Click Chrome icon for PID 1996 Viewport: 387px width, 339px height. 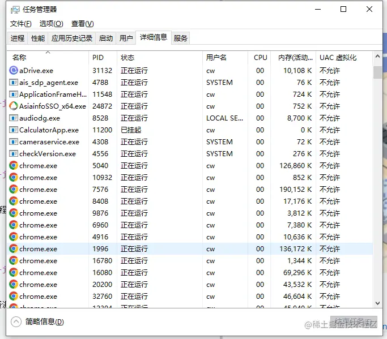(x=14, y=248)
